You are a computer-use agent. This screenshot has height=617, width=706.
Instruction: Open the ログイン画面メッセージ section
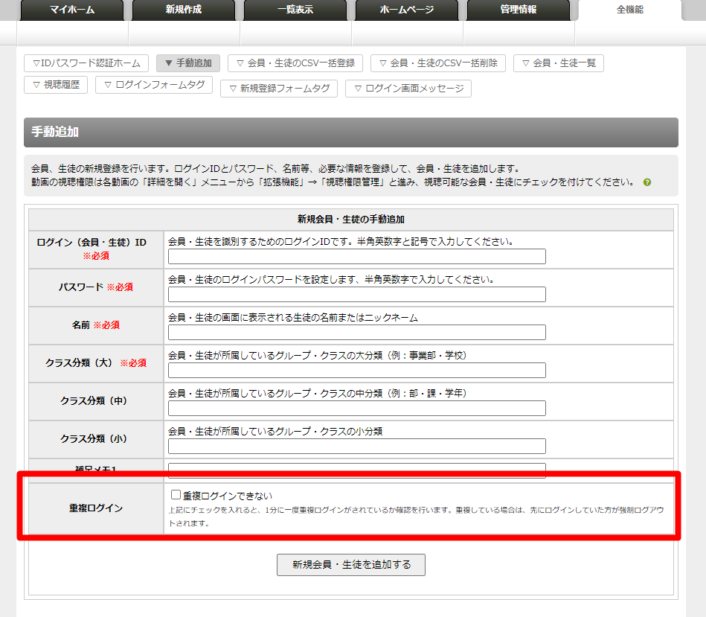pyautogui.click(x=408, y=89)
